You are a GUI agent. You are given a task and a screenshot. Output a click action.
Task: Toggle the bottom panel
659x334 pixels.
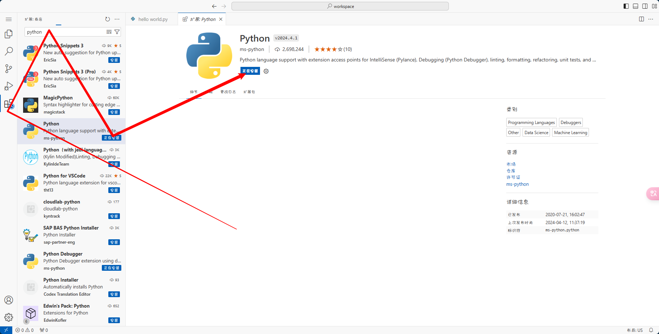636,6
